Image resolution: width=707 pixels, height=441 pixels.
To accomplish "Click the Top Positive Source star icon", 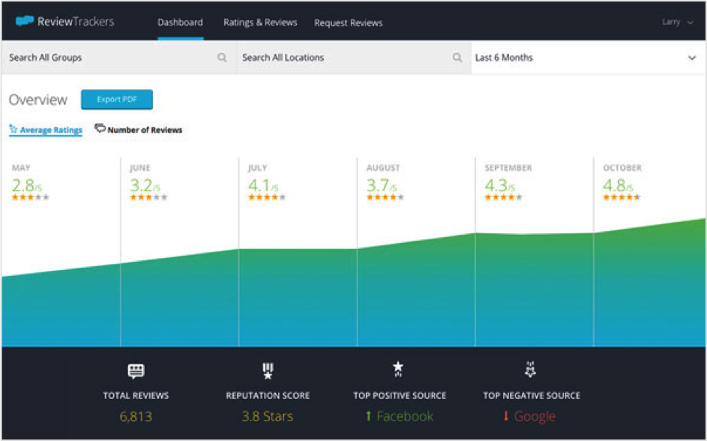I will pos(397,369).
